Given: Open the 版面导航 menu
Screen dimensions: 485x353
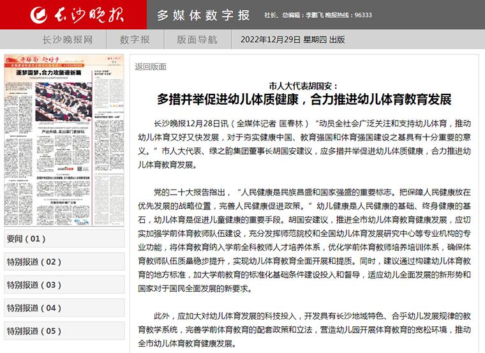Looking at the screenshot, I should pyautogui.click(x=197, y=40).
